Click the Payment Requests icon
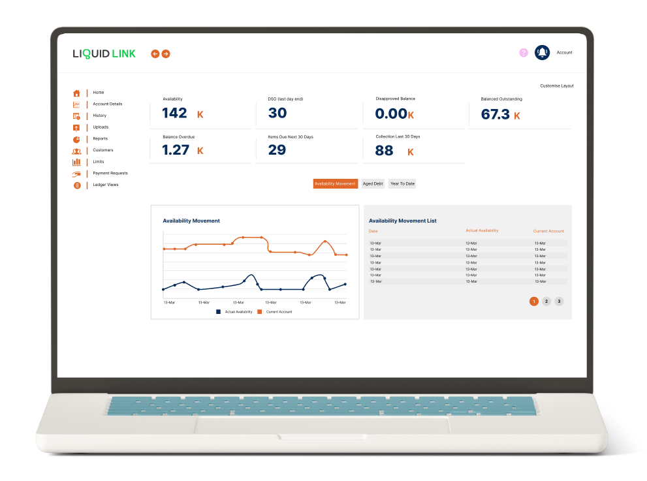The height and width of the screenshot is (481, 647). click(76, 173)
